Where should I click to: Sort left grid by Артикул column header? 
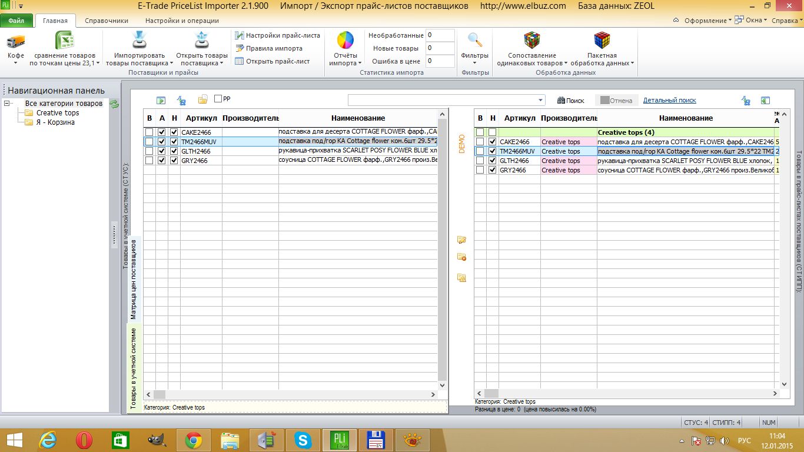click(201, 118)
